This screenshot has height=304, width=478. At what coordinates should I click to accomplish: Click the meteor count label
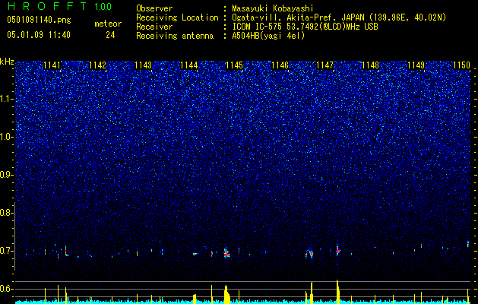click(x=108, y=24)
